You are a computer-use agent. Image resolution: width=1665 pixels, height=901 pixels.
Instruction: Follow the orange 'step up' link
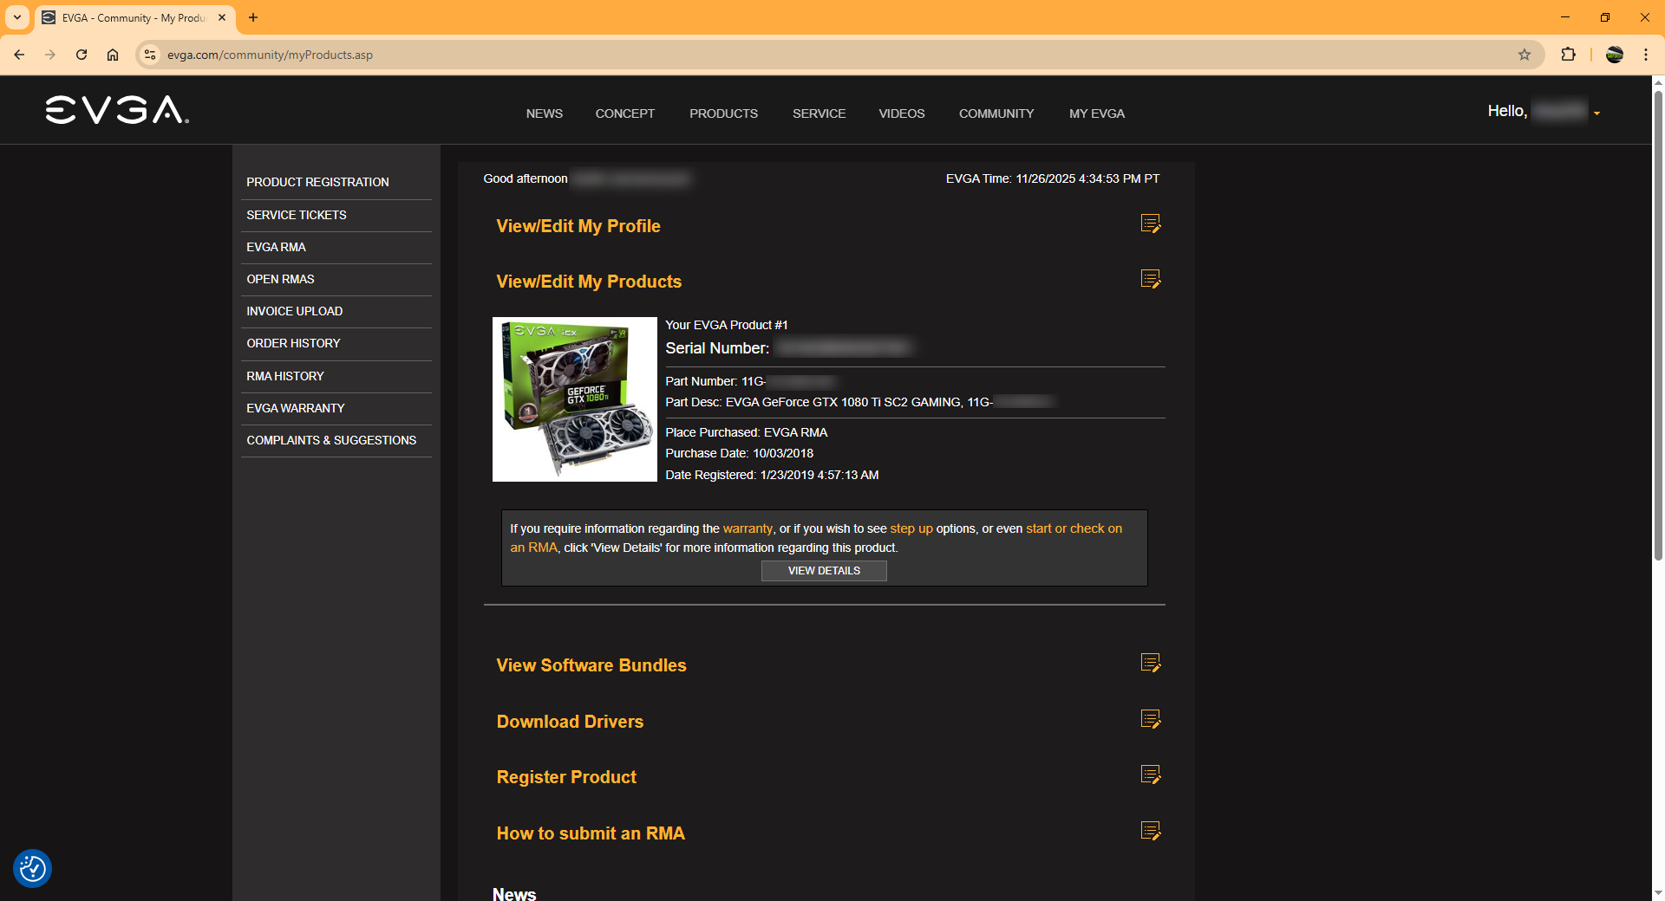pos(911,528)
